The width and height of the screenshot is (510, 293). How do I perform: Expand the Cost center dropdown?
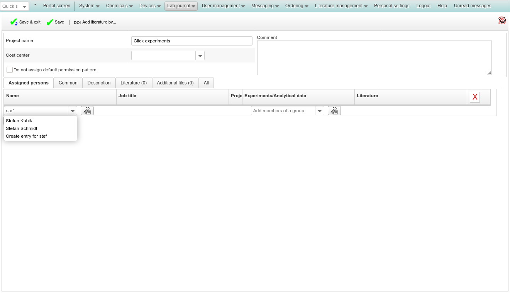click(x=200, y=56)
